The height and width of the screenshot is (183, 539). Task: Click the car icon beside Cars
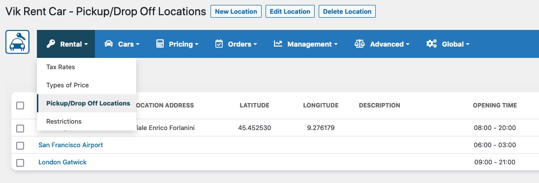click(109, 44)
